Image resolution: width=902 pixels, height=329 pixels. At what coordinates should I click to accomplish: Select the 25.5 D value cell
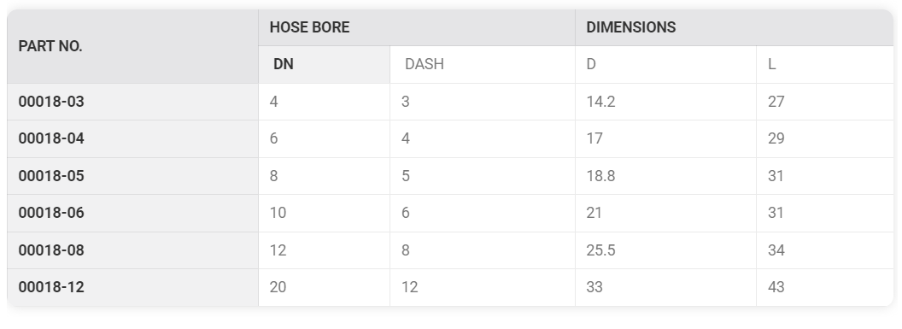tap(665, 250)
